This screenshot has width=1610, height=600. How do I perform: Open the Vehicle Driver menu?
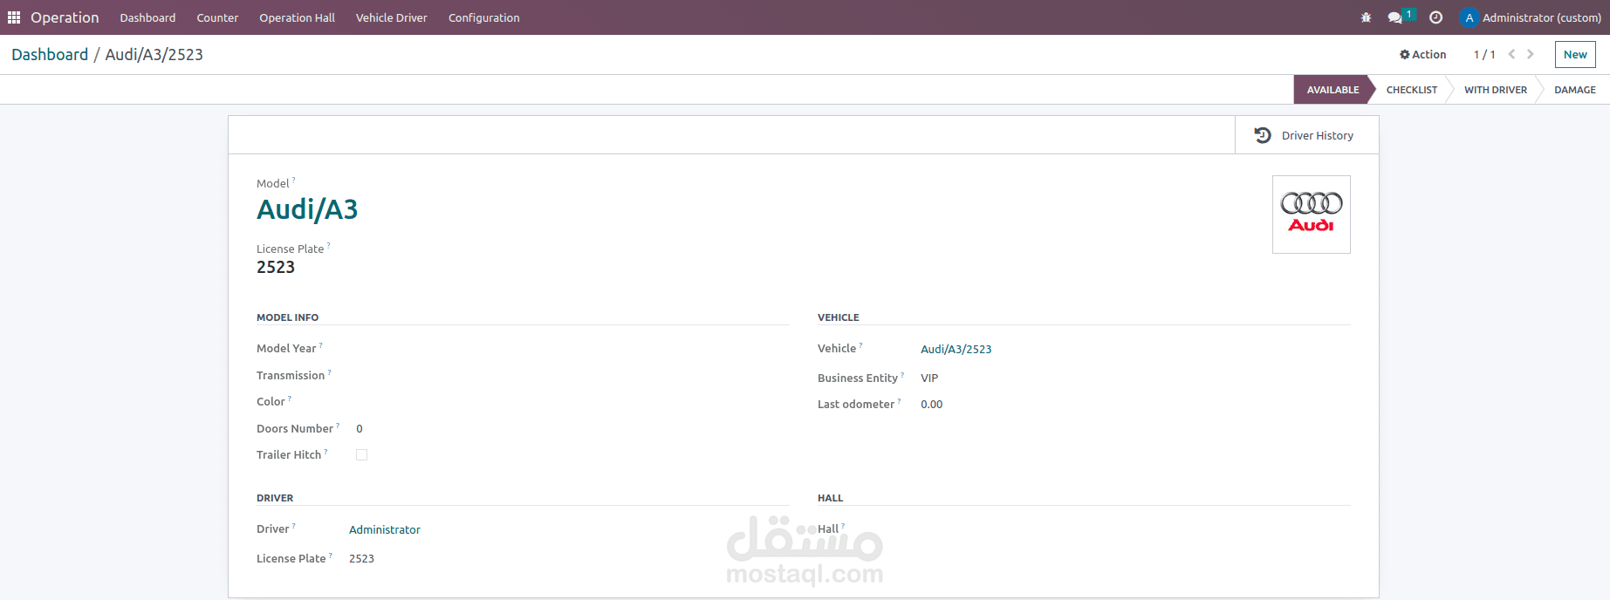[392, 17]
